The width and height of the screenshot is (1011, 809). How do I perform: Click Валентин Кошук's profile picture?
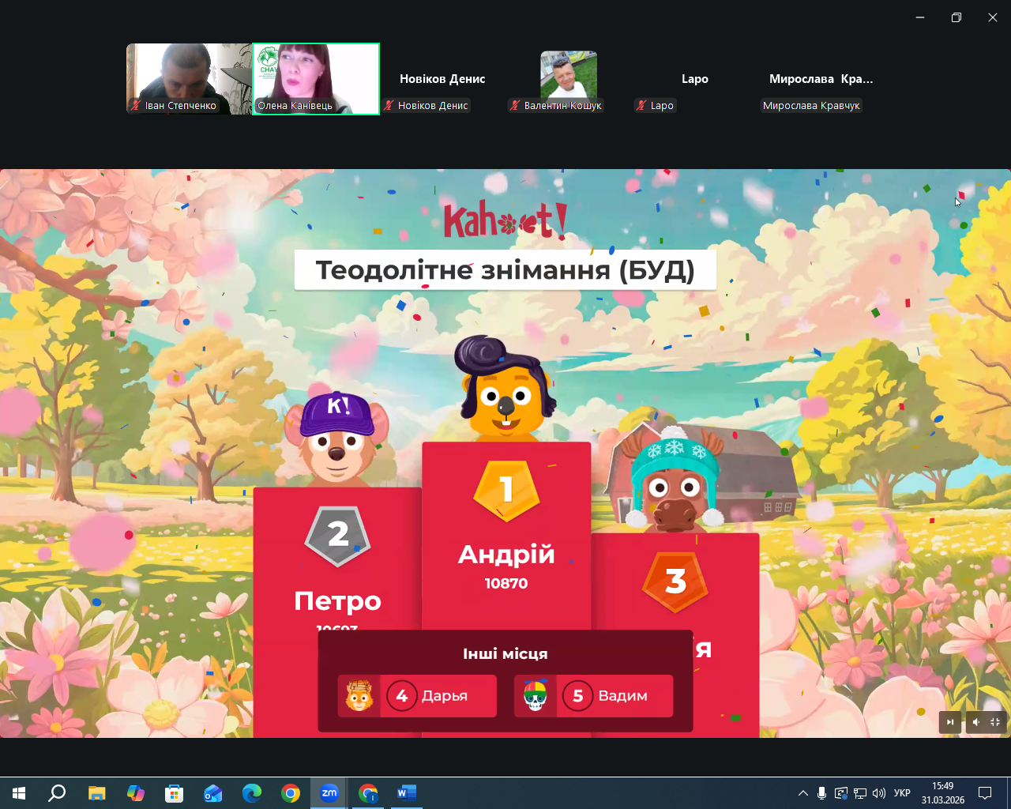(x=568, y=75)
